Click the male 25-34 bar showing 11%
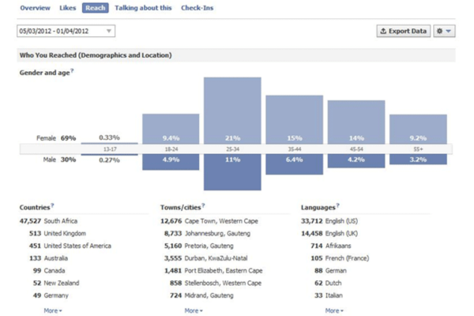Viewport: 474px width, 316px height. coord(232,172)
